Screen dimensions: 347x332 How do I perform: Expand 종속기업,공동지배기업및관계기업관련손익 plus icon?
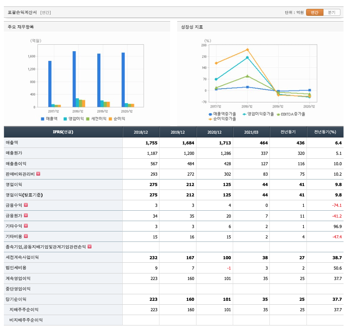tap(90, 246)
